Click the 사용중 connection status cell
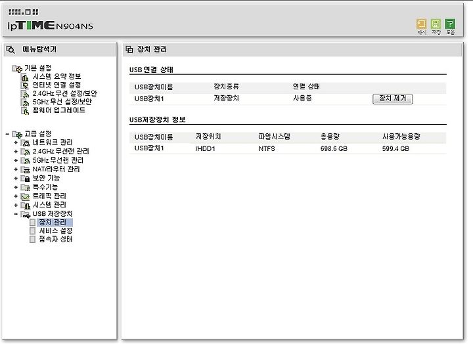 (x=302, y=98)
